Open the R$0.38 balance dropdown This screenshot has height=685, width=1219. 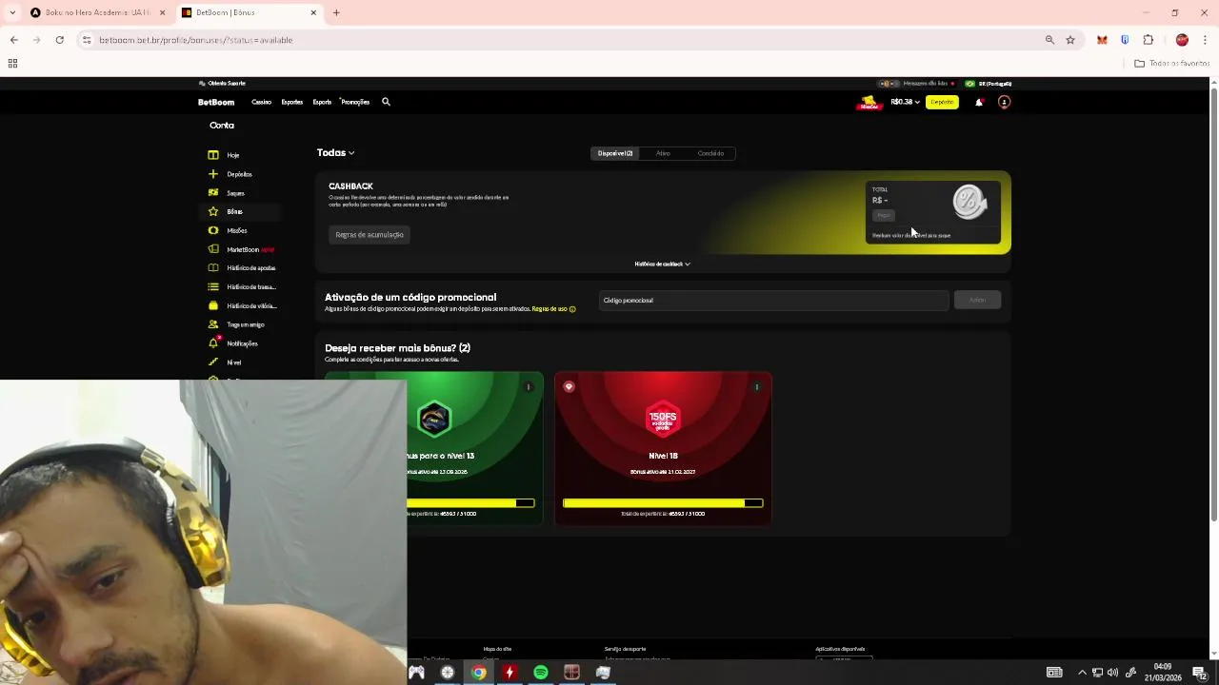tap(905, 102)
